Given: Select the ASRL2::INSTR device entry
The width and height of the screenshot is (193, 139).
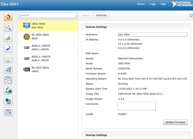Looking at the screenshot, I should pyautogui.click(x=48, y=58).
